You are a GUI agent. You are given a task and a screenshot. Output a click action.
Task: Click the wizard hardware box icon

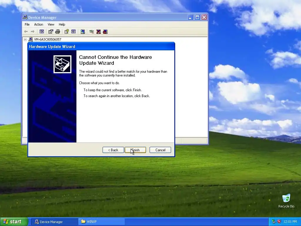tap(62, 64)
